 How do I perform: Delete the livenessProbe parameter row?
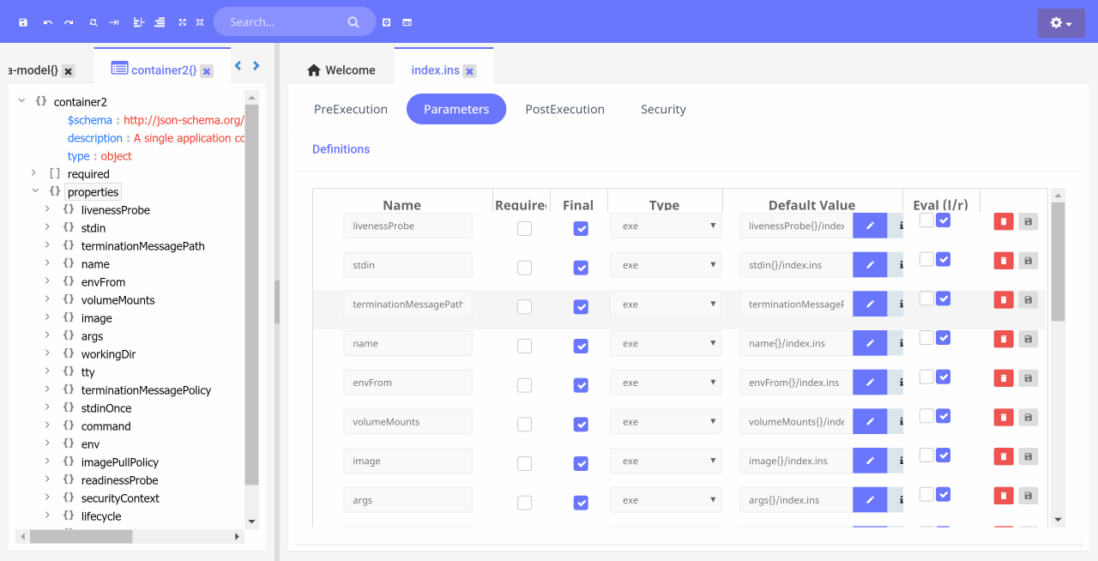point(1003,221)
